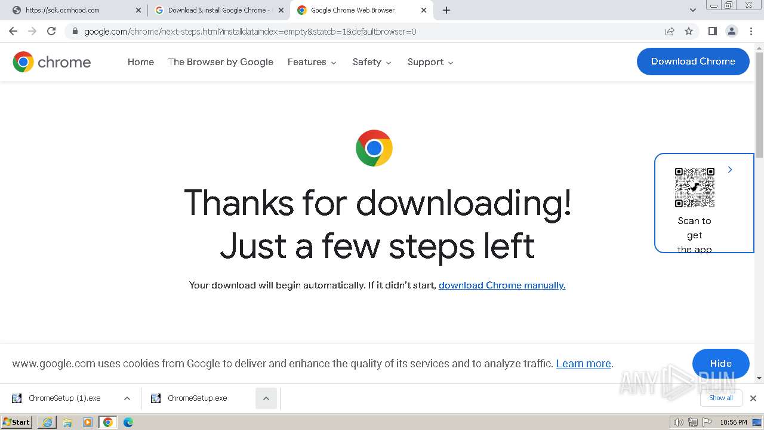Collapse the Scan to get the app panel

coord(730,170)
